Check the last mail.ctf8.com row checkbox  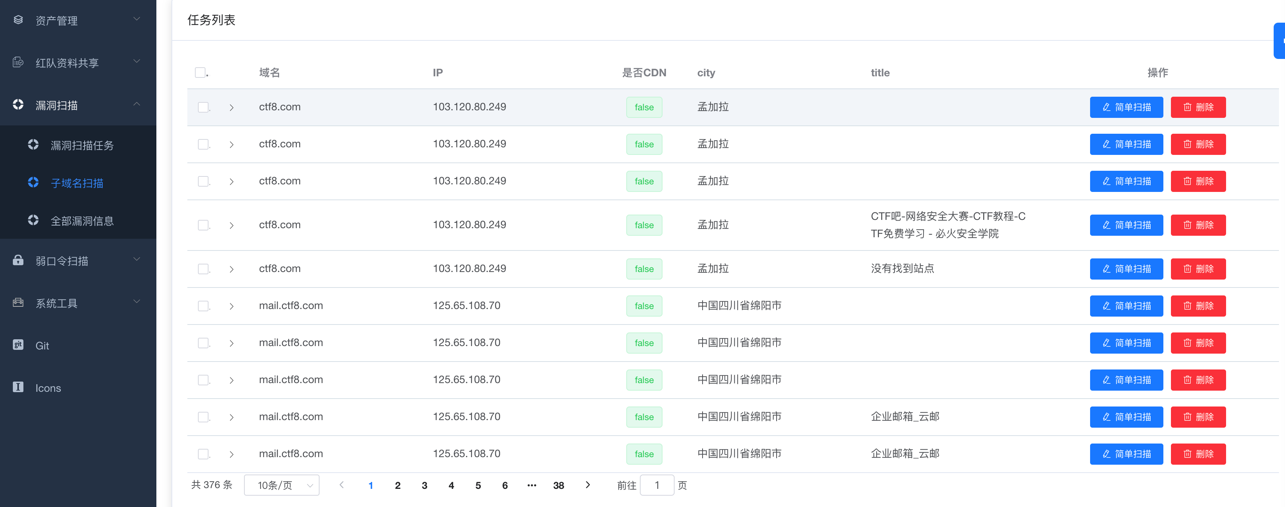pos(203,454)
